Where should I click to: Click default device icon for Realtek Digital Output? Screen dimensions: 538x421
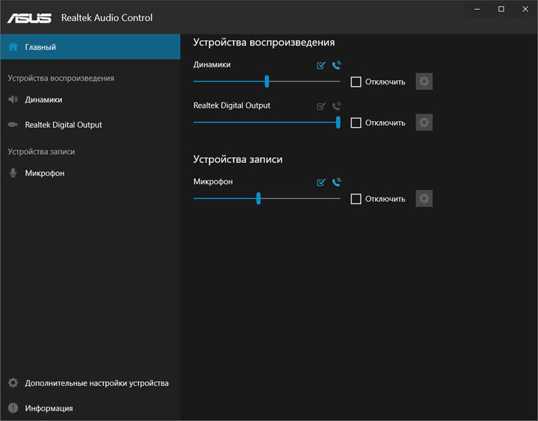tap(321, 107)
